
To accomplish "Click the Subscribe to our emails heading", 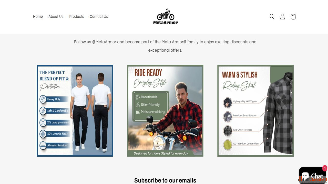I will click(x=165, y=180).
